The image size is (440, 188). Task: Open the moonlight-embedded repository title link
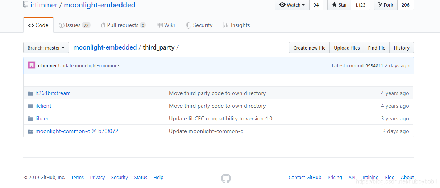(100, 5)
